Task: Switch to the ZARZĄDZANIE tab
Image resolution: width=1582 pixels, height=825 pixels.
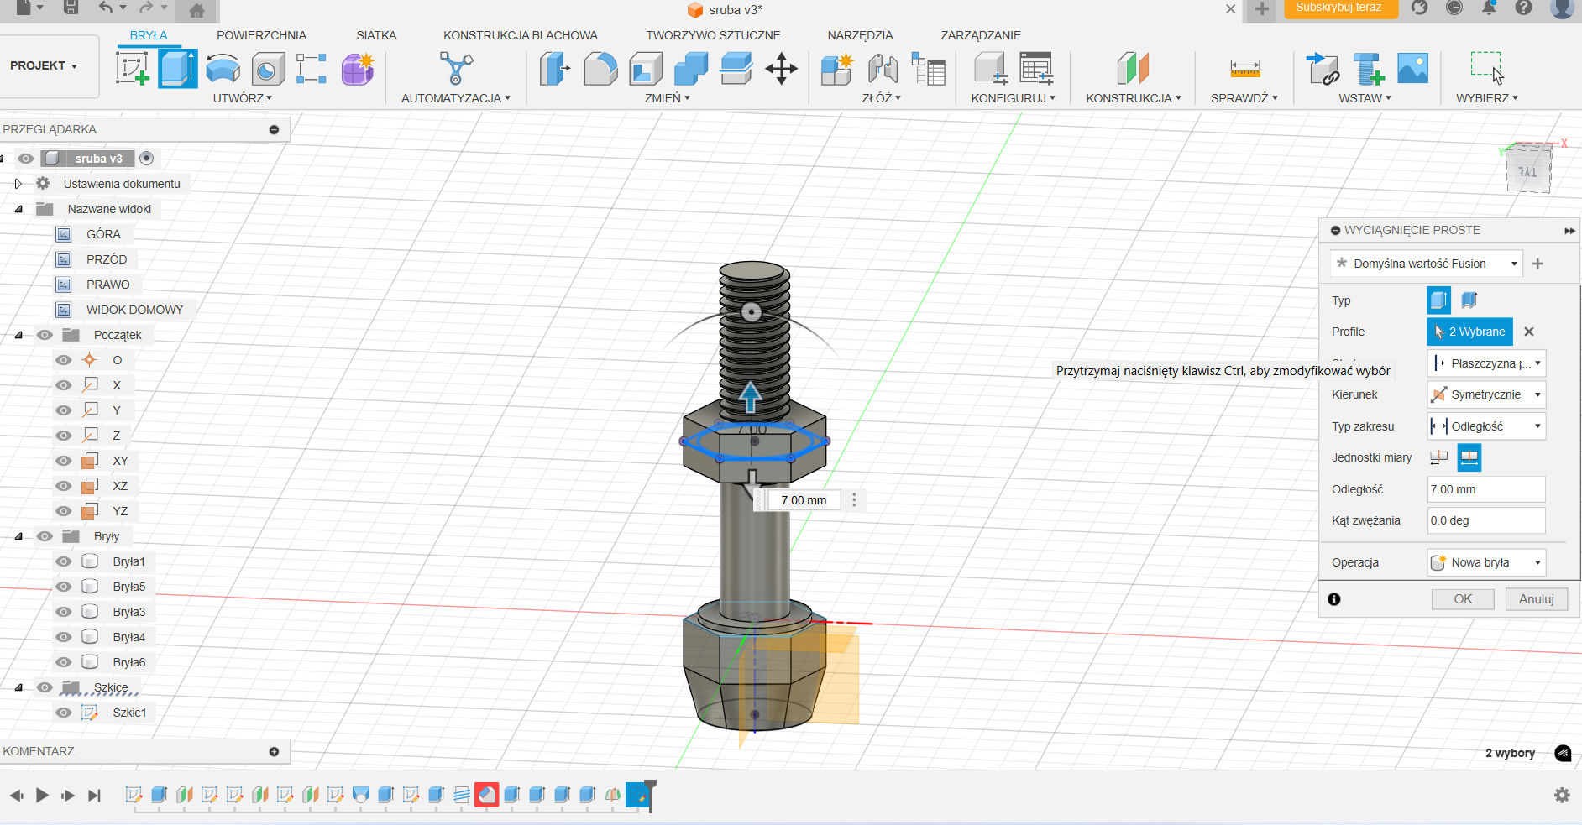Action: [x=981, y=35]
